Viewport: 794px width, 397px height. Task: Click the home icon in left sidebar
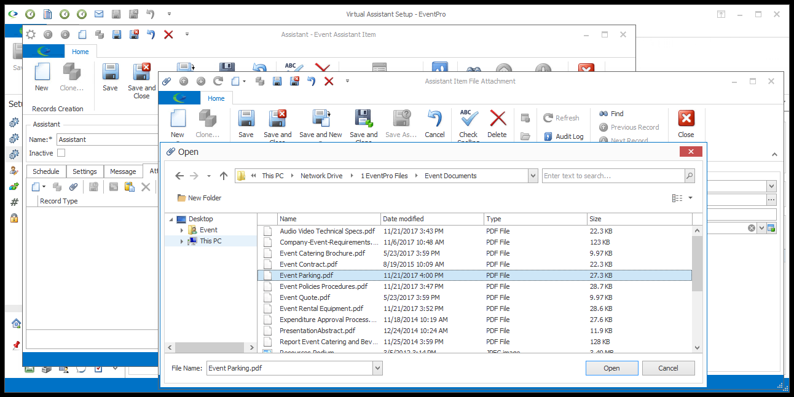point(16,323)
